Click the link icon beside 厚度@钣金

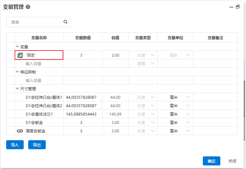(x=20, y=131)
